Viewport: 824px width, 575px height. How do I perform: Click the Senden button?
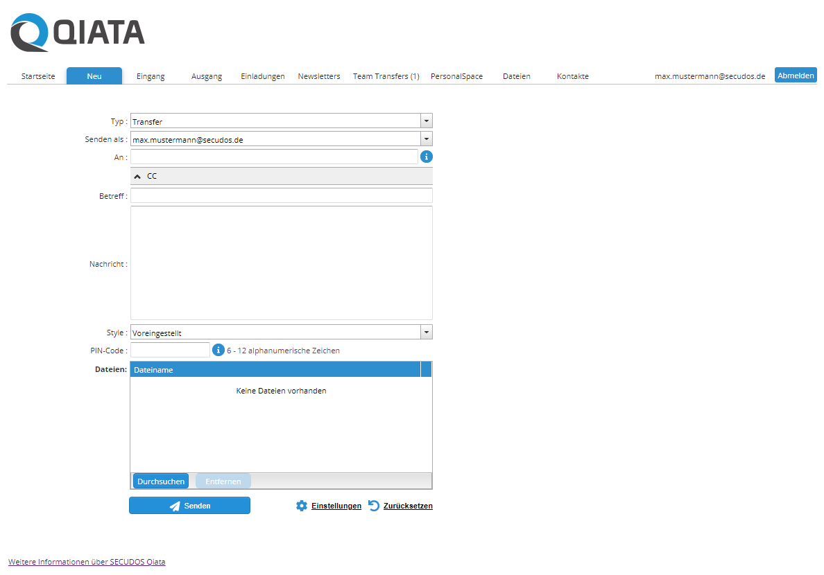pos(189,505)
